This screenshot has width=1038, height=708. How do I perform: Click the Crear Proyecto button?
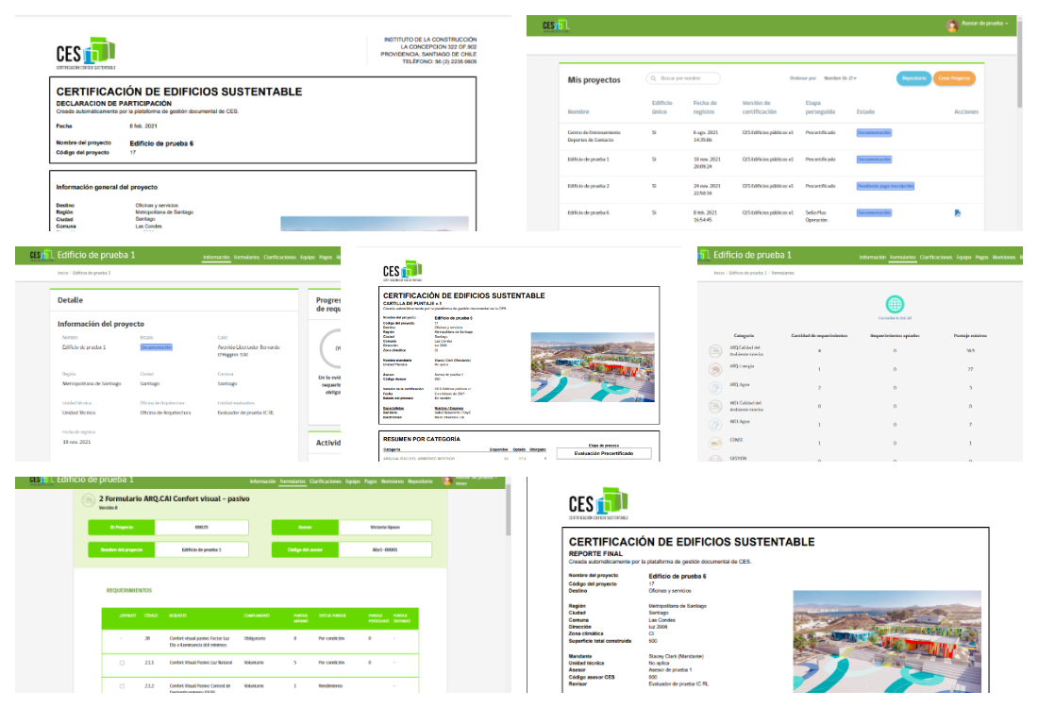click(954, 78)
